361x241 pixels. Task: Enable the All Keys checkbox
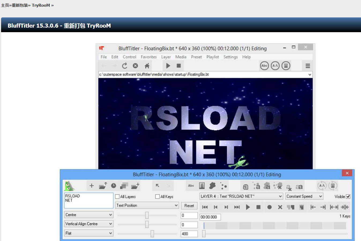pos(157,196)
